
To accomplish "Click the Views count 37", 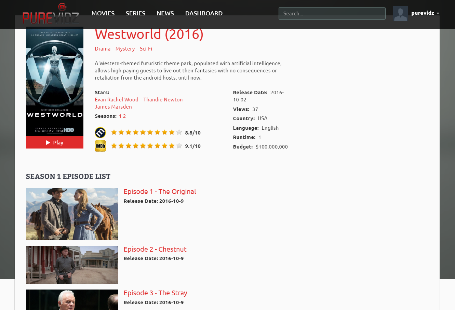I will (255, 109).
